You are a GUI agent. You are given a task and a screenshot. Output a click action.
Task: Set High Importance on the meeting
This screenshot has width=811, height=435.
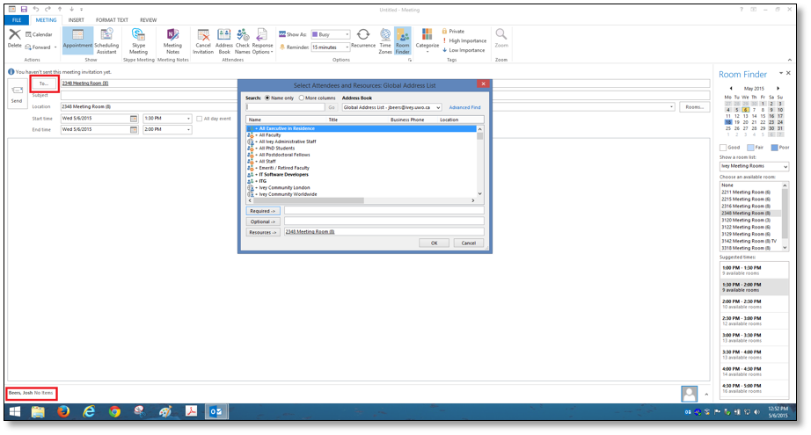tap(464, 40)
